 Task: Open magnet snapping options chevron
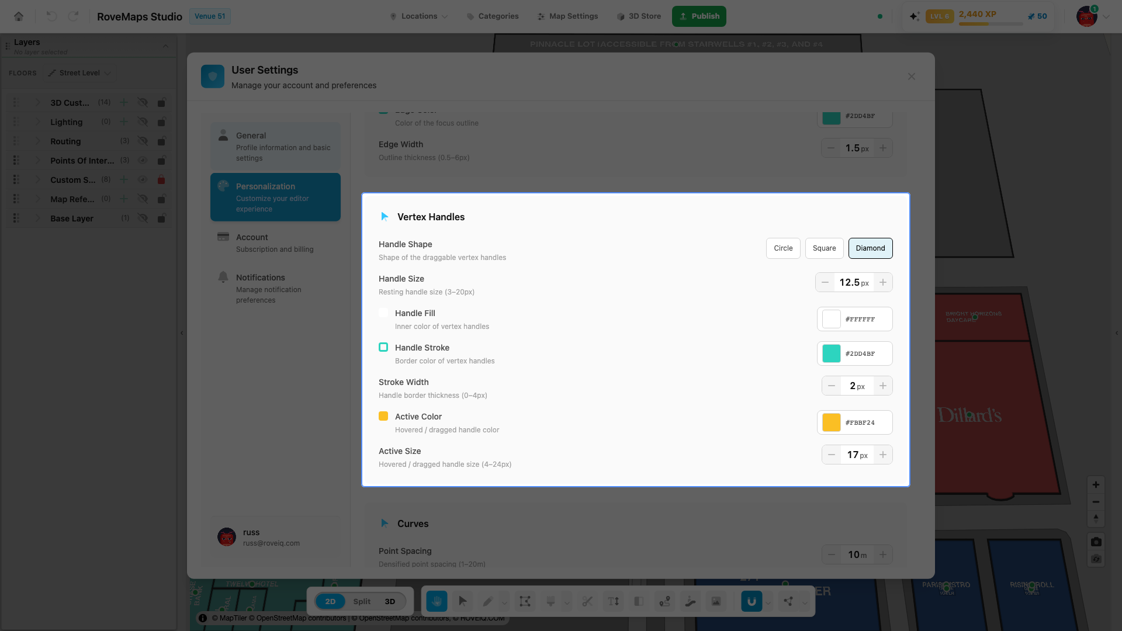pyautogui.click(x=768, y=602)
